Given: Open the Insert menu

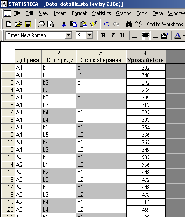Looking at the screenshot, I should coord(60,13).
